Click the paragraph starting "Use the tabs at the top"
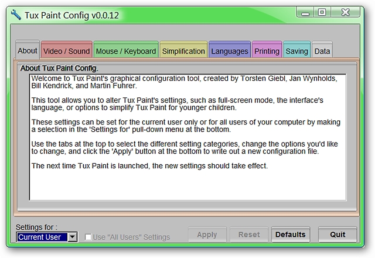Screen dimensions: 375x258 pos(185,147)
